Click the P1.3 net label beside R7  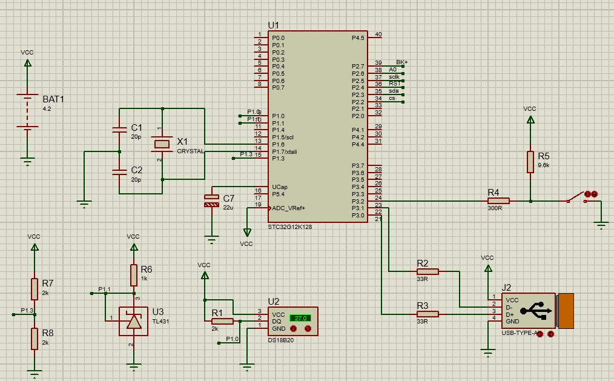tap(27, 311)
